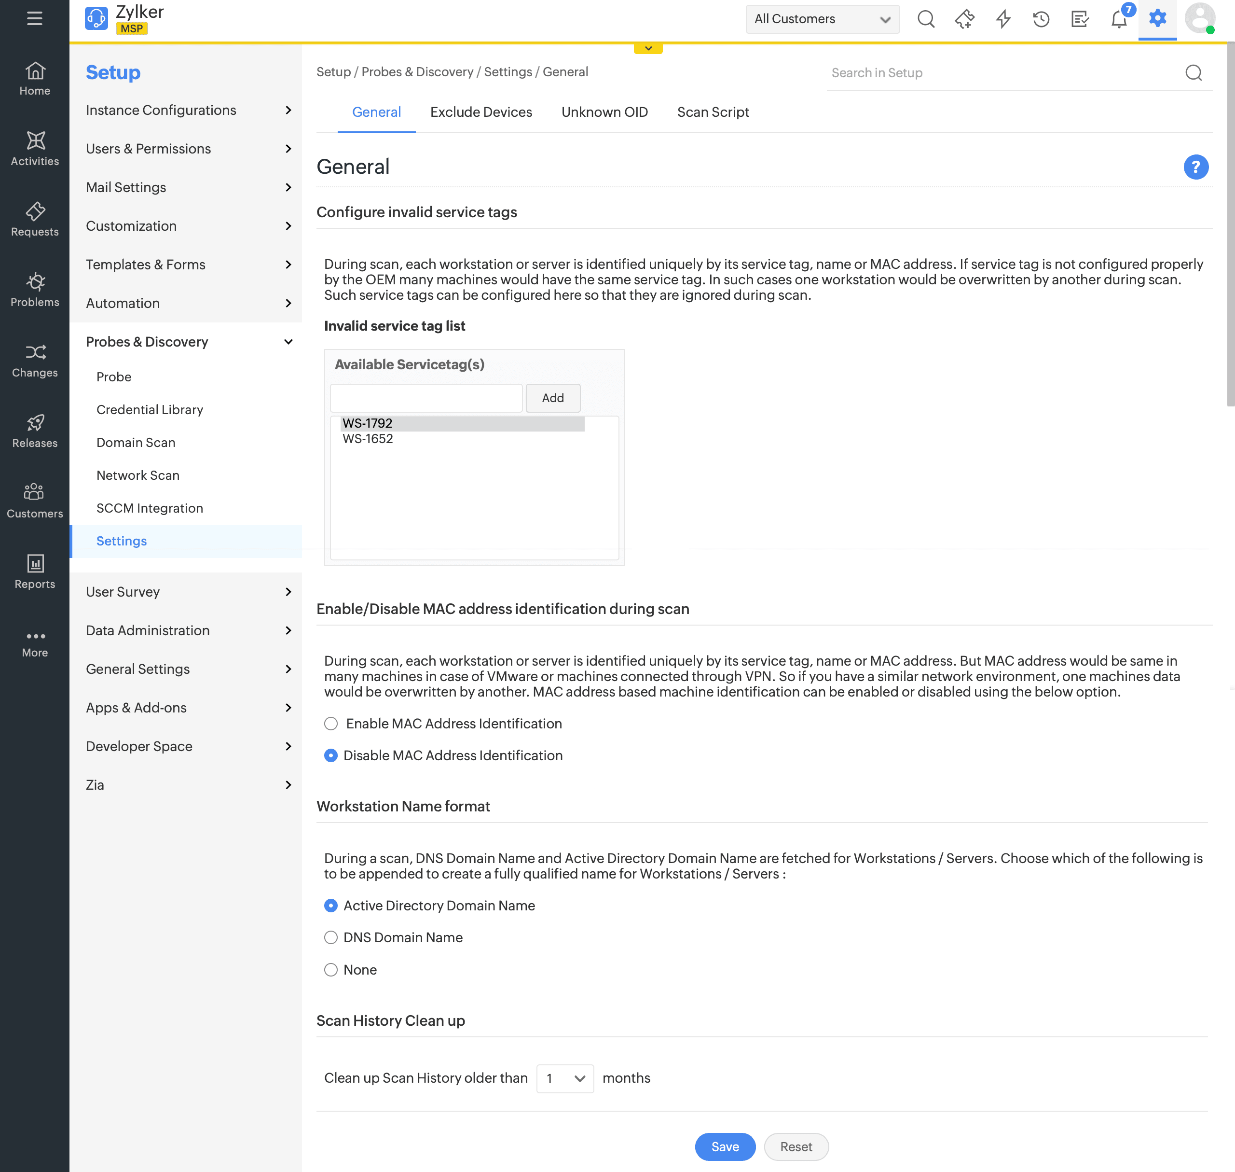1235x1172 pixels.
Task: Open the Scan Script tab
Action: point(713,112)
